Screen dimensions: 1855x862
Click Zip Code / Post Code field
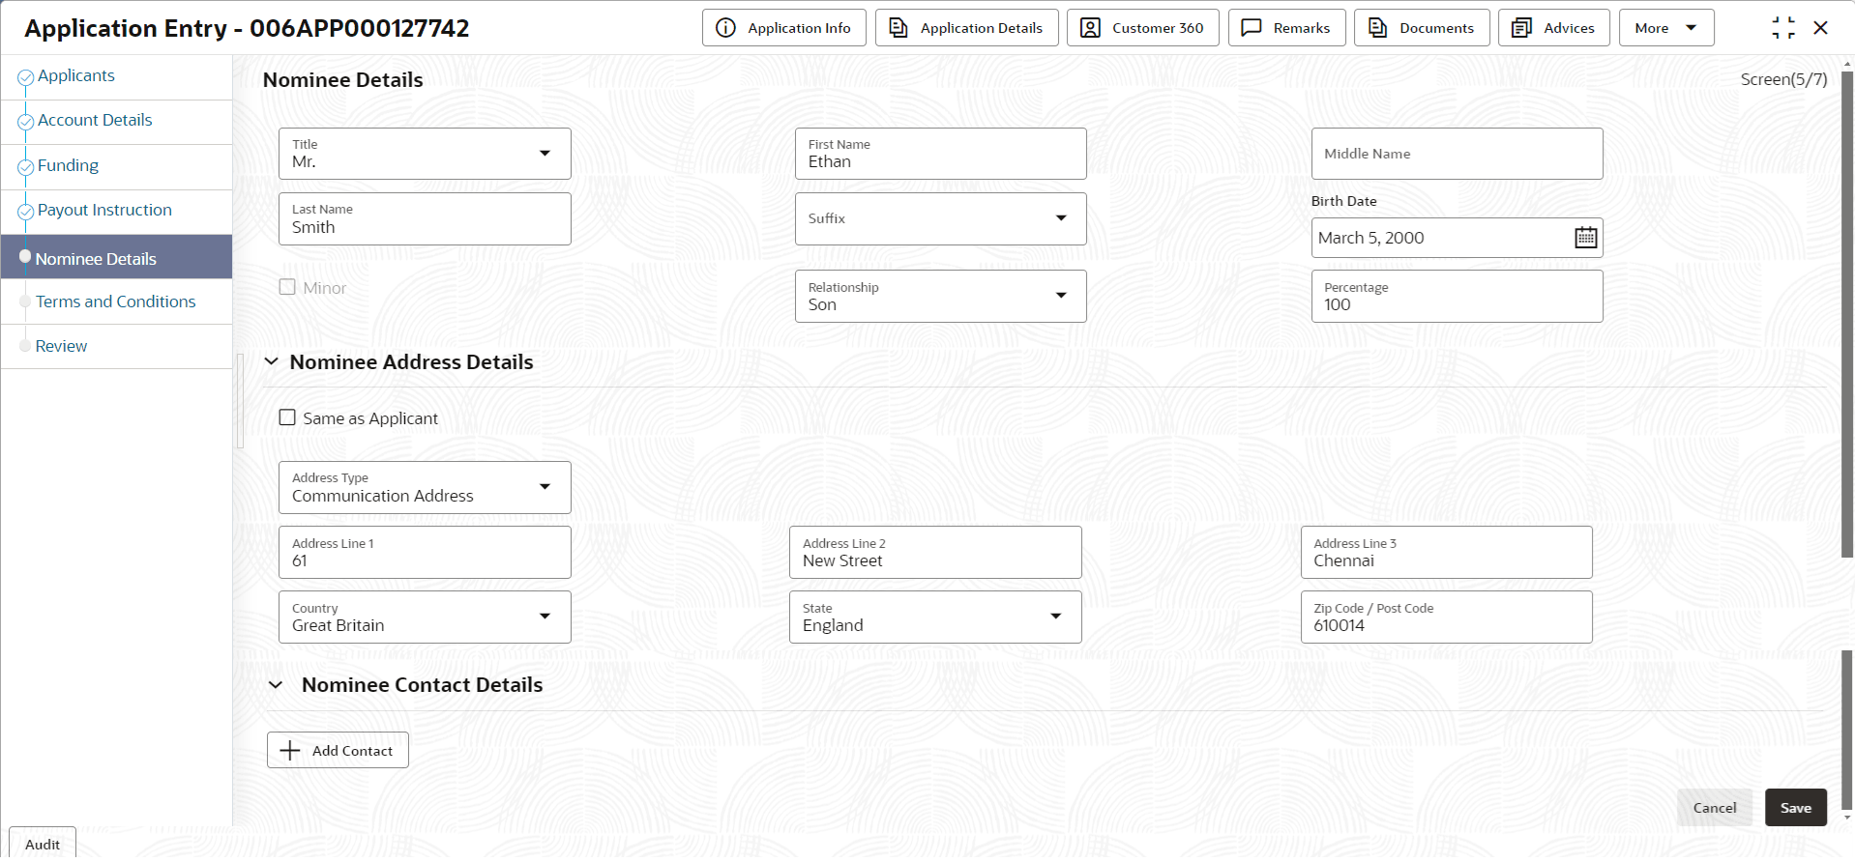tap(1446, 617)
